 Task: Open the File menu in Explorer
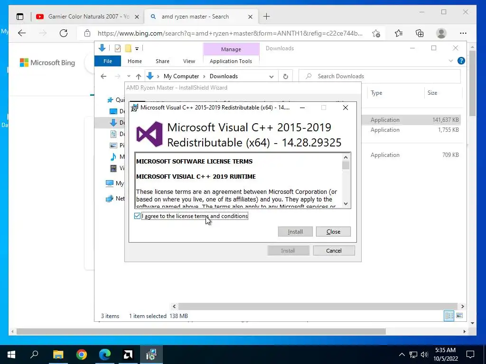108,61
